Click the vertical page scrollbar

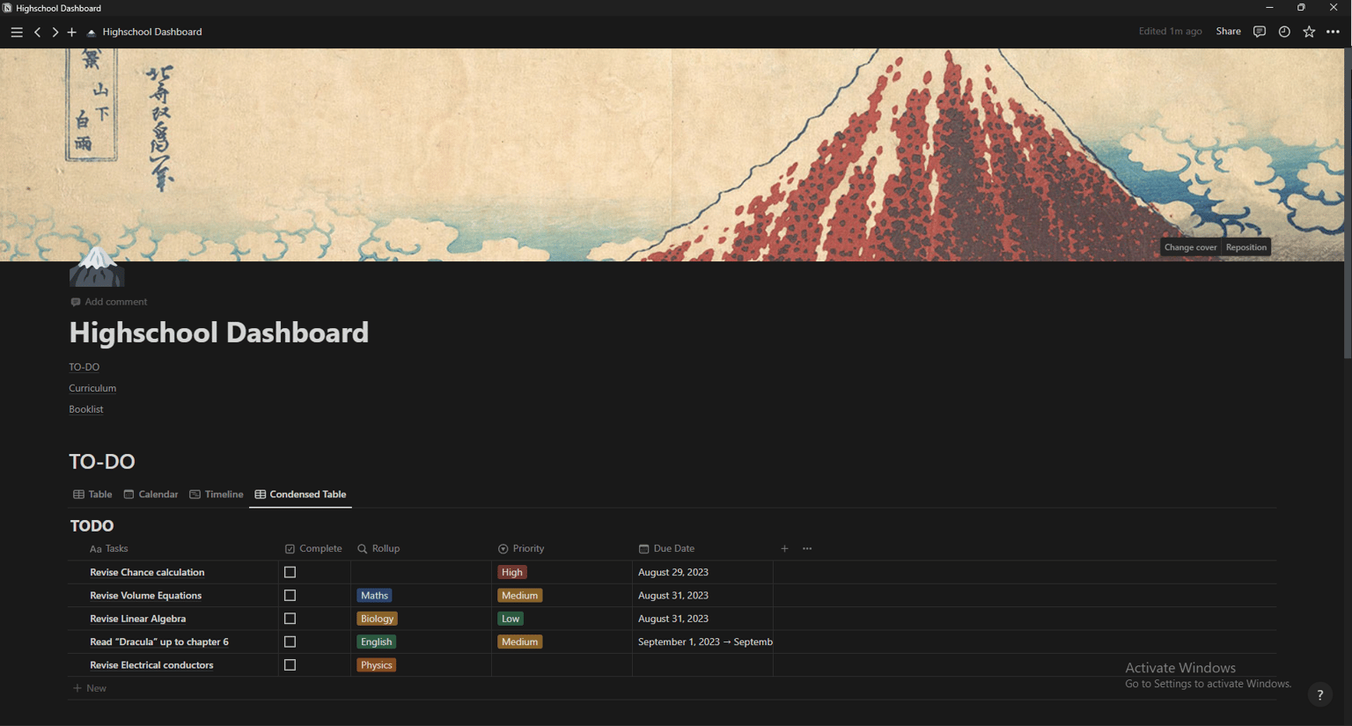pos(1347,204)
